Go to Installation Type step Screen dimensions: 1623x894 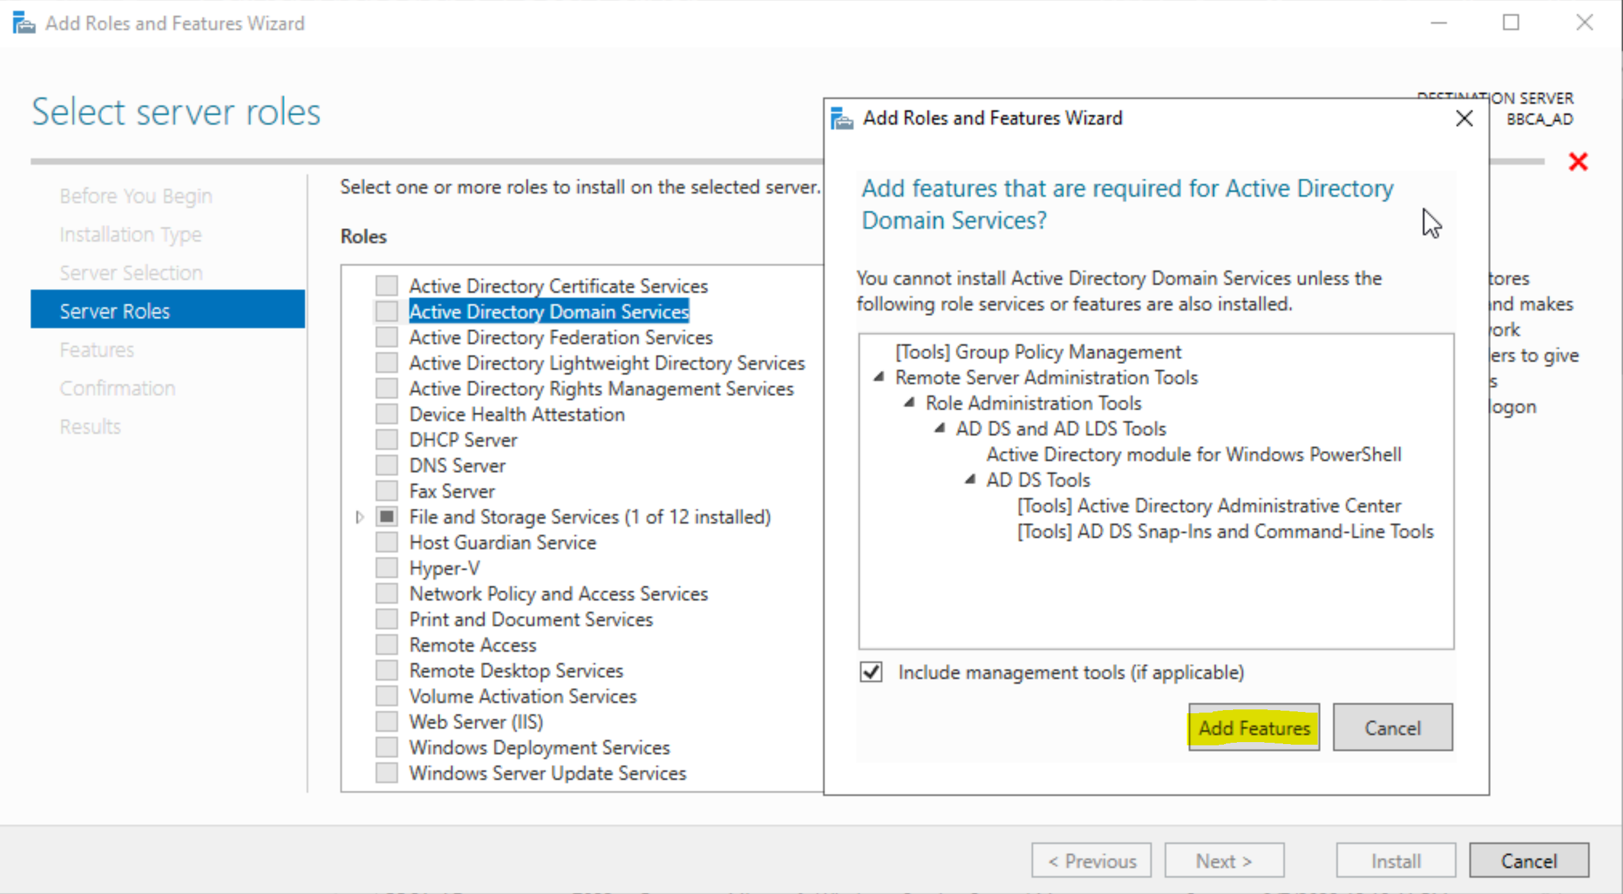131,235
